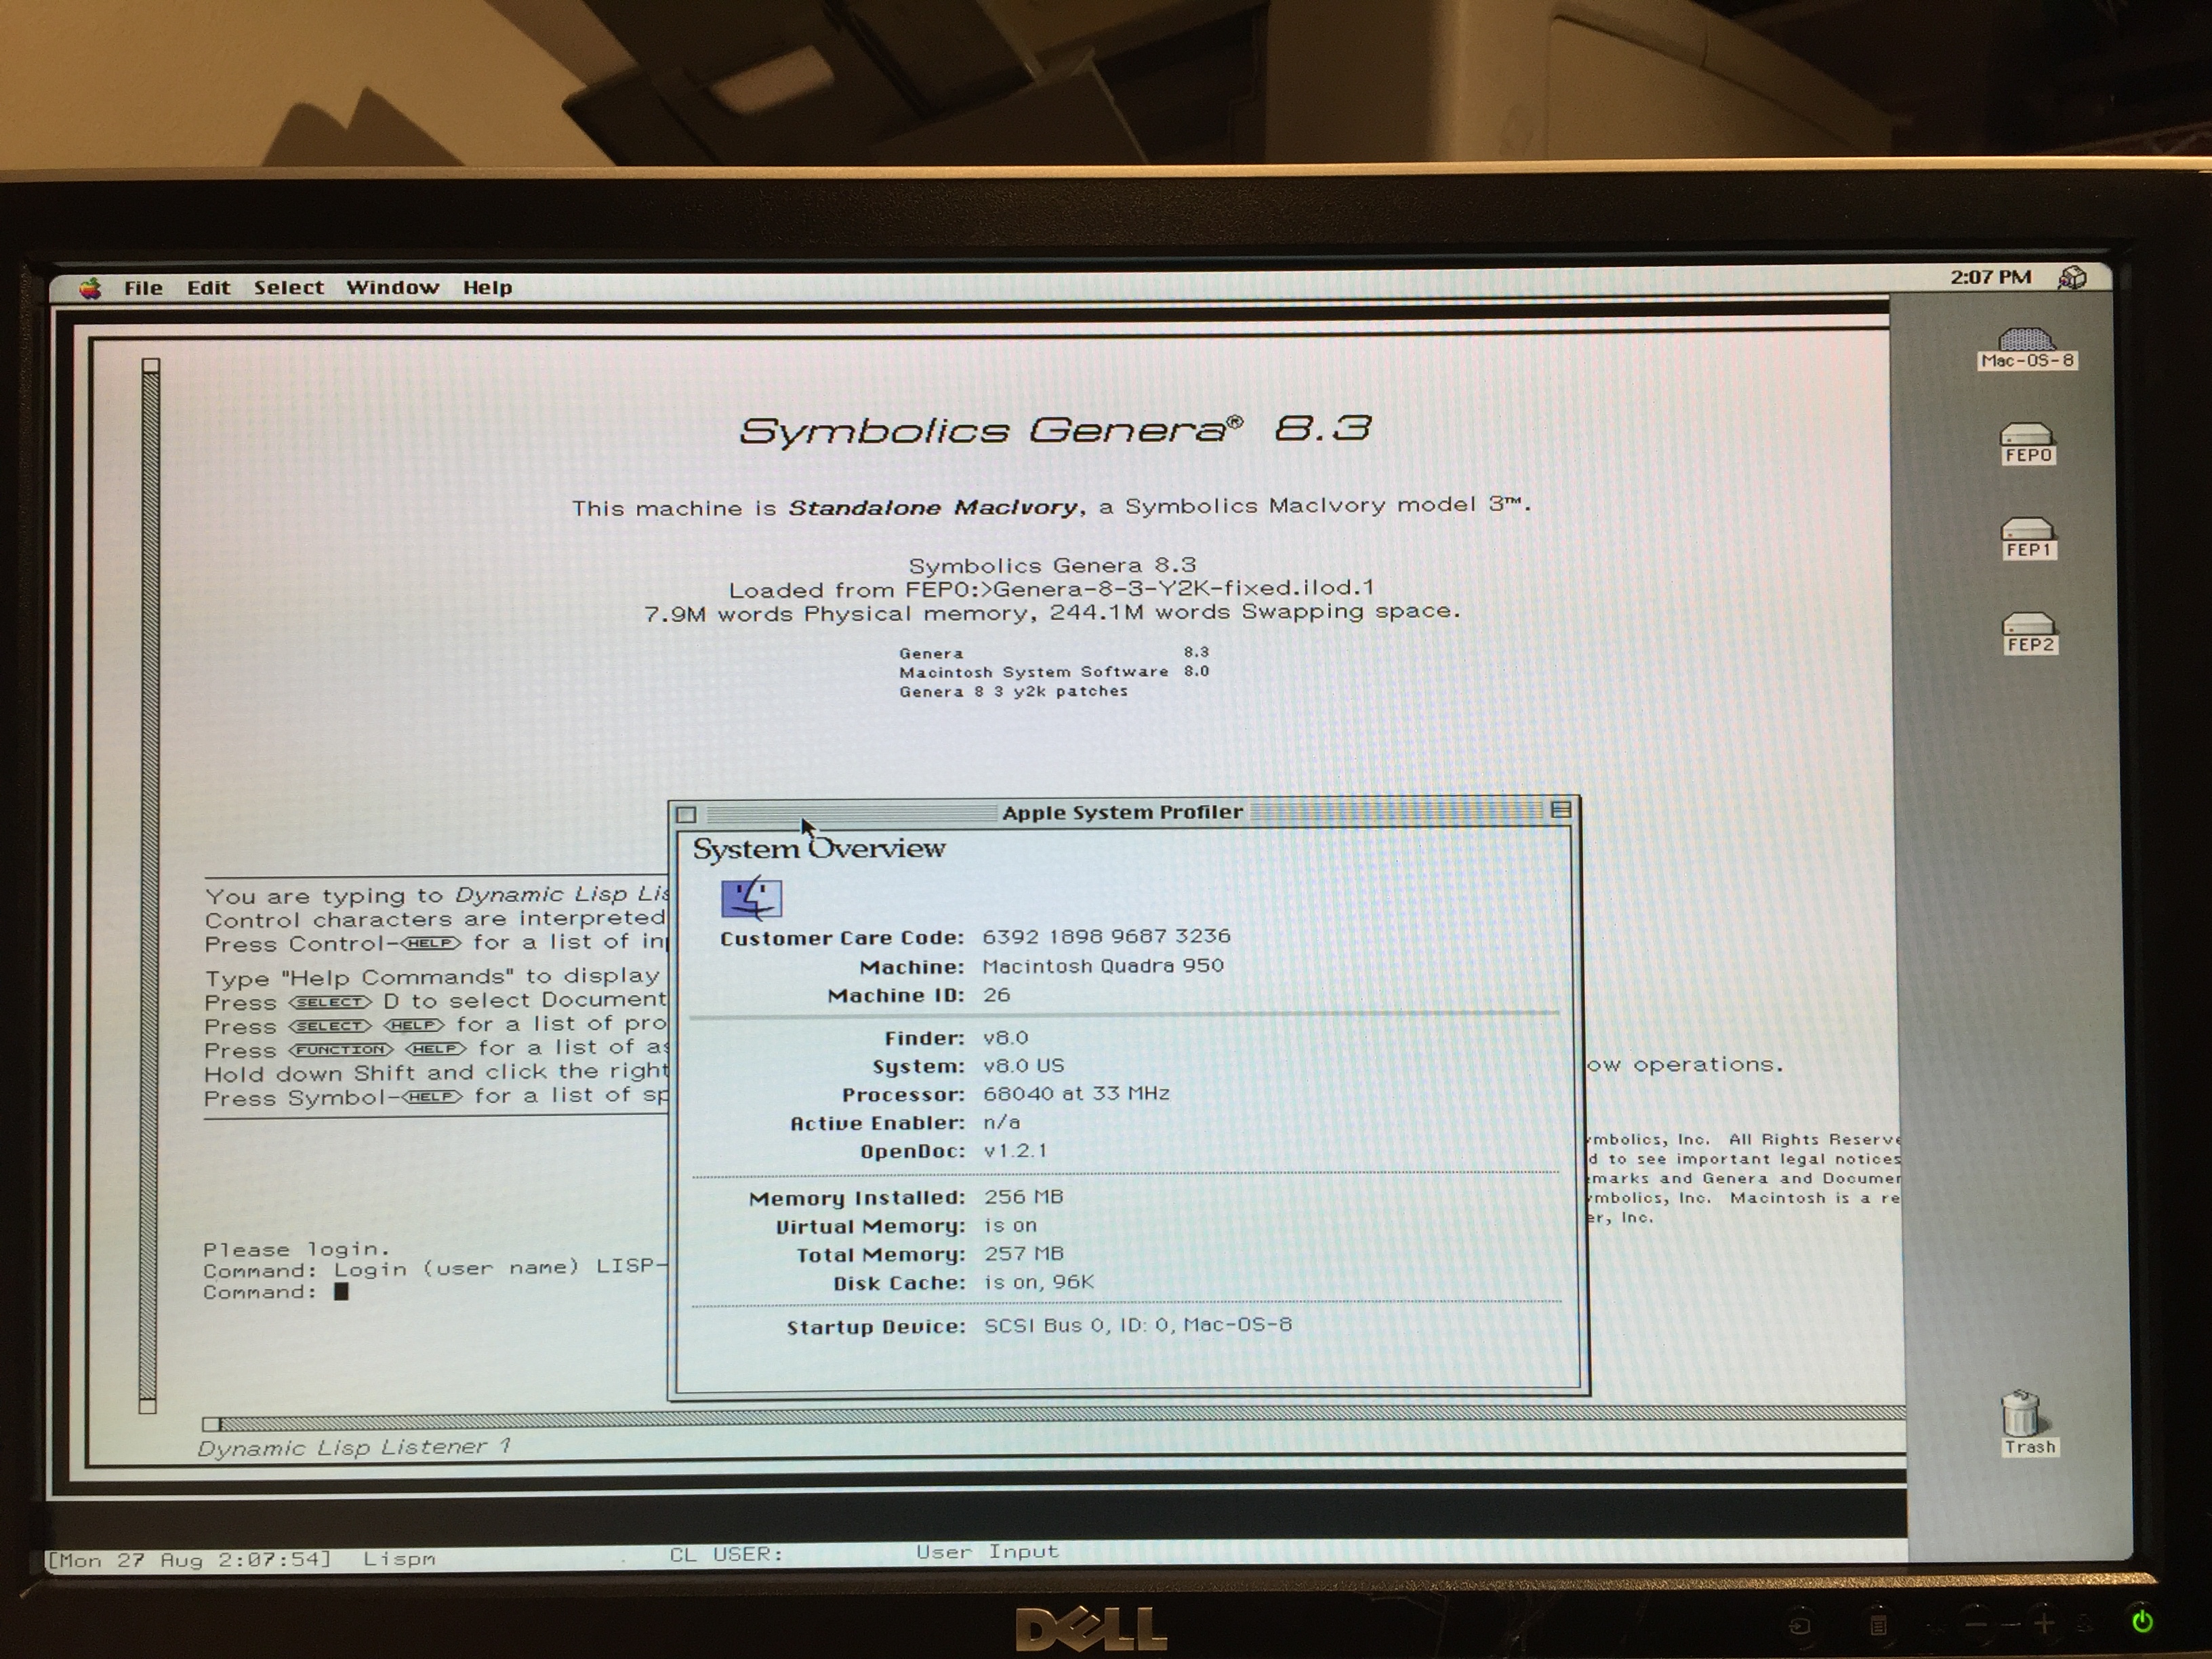Click the Hold down Shift and click line

pyautogui.click(x=436, y=1072)
